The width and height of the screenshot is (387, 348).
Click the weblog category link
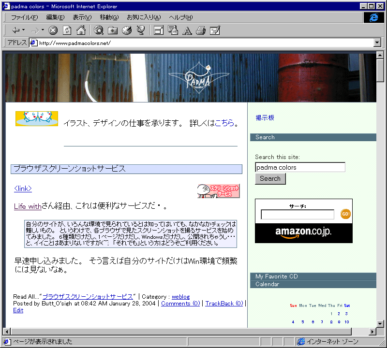pyautogui.click(x=180, y=297)
